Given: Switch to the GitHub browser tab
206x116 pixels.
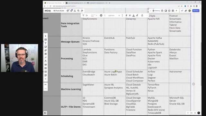Looking at the screenshot, I should click(x=97, y=3).
